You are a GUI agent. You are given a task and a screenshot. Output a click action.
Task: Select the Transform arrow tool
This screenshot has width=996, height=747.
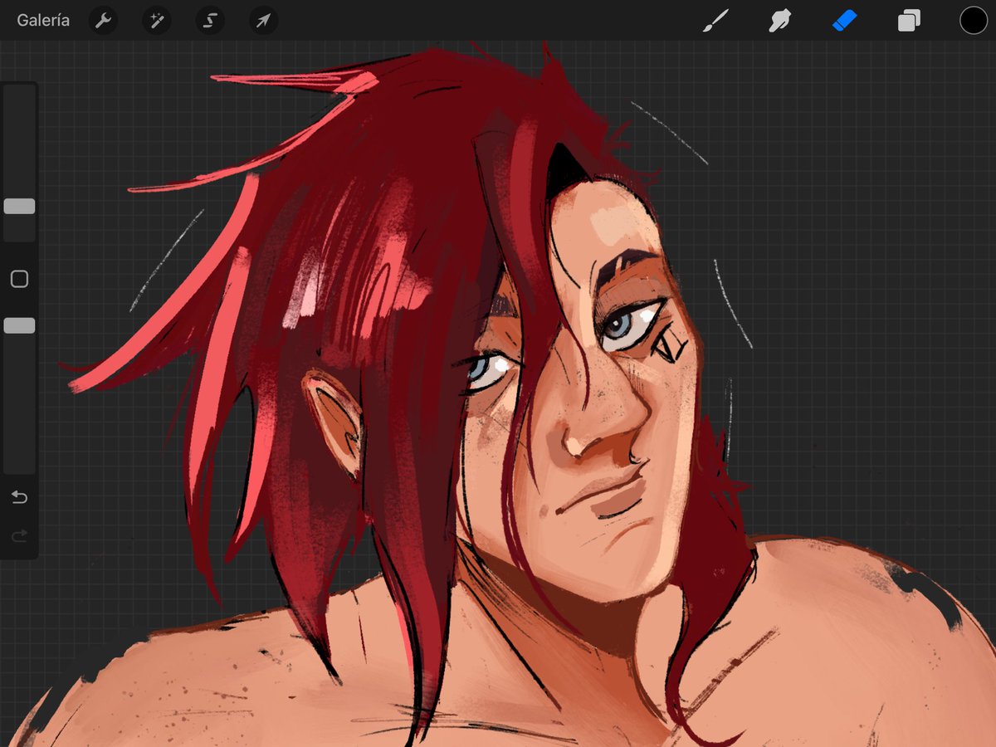coord(263,21)
